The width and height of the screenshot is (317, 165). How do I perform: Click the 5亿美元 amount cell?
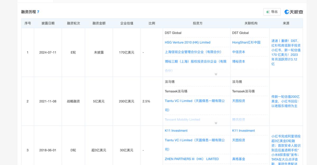99,101
